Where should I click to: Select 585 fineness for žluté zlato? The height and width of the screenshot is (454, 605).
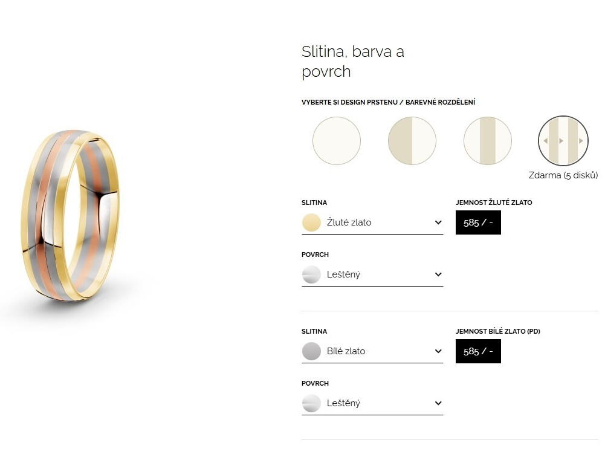(x=478, y=222)
